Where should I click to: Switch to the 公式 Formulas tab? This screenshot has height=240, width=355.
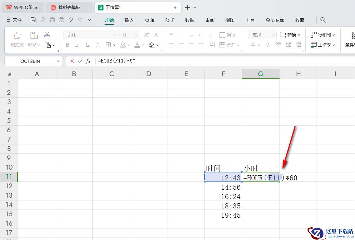tap(170, 20)
